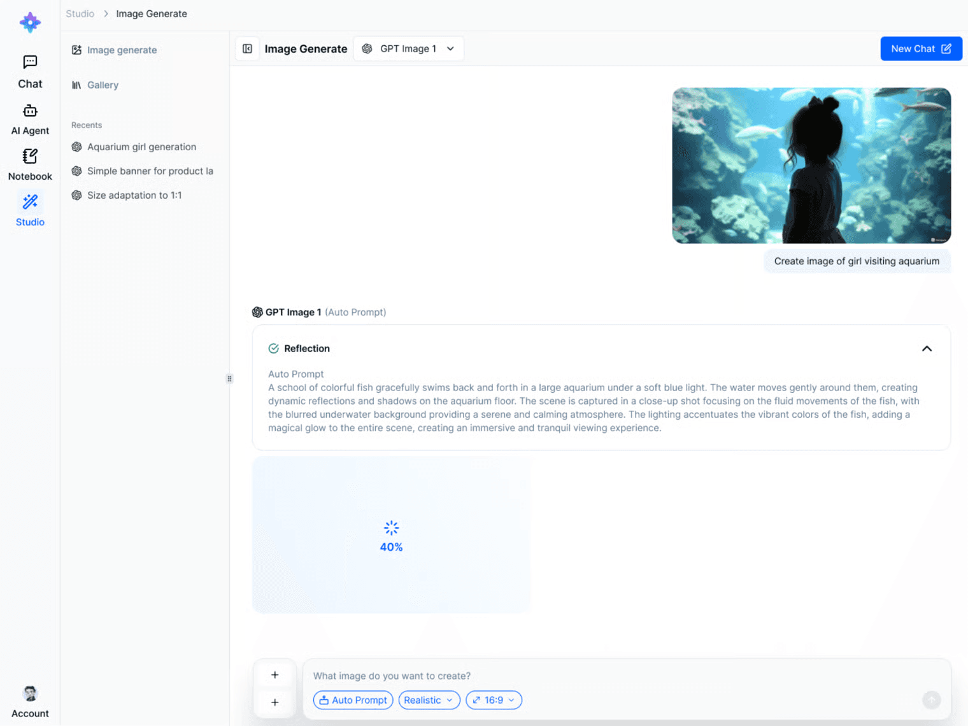Collapse the Reflection section chevron
Screen dimensions: 968x726
pyautogui.click(x=927, y=348)
